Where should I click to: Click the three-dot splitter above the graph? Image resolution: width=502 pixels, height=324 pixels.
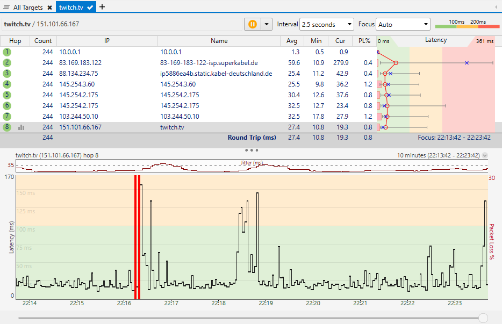pos(251,150)
